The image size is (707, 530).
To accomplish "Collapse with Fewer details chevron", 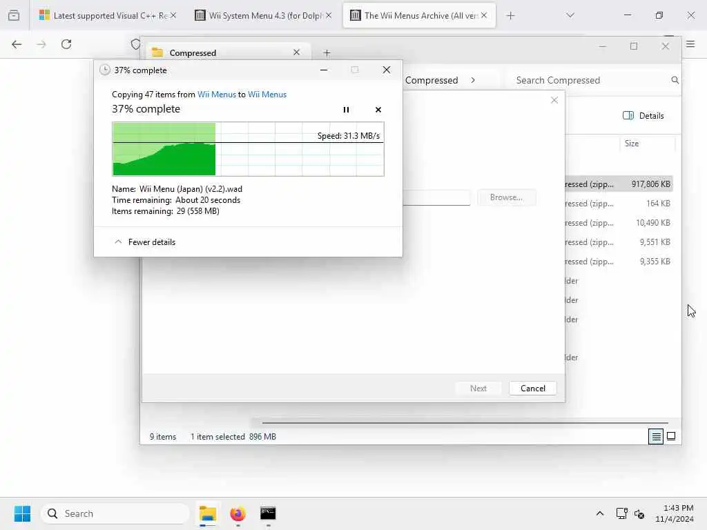I will click(118, 242).
